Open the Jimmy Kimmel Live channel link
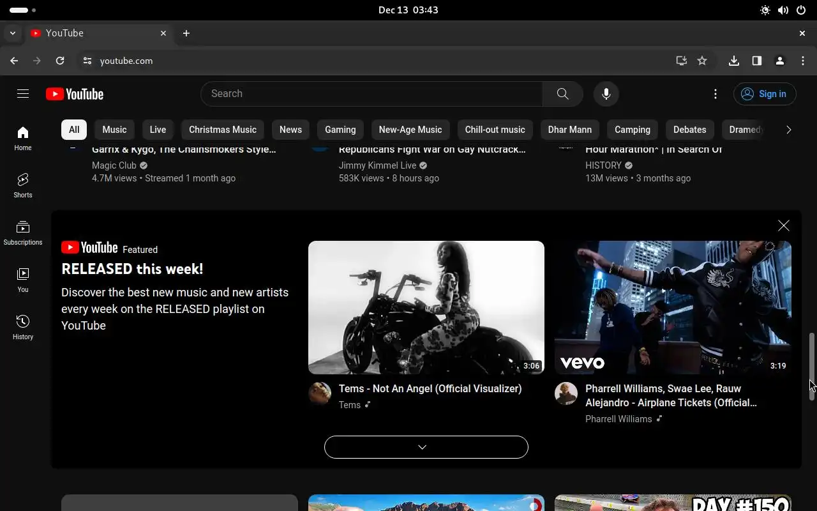The image size is (817, 511). pyautogui.click(x=377, y=165)
